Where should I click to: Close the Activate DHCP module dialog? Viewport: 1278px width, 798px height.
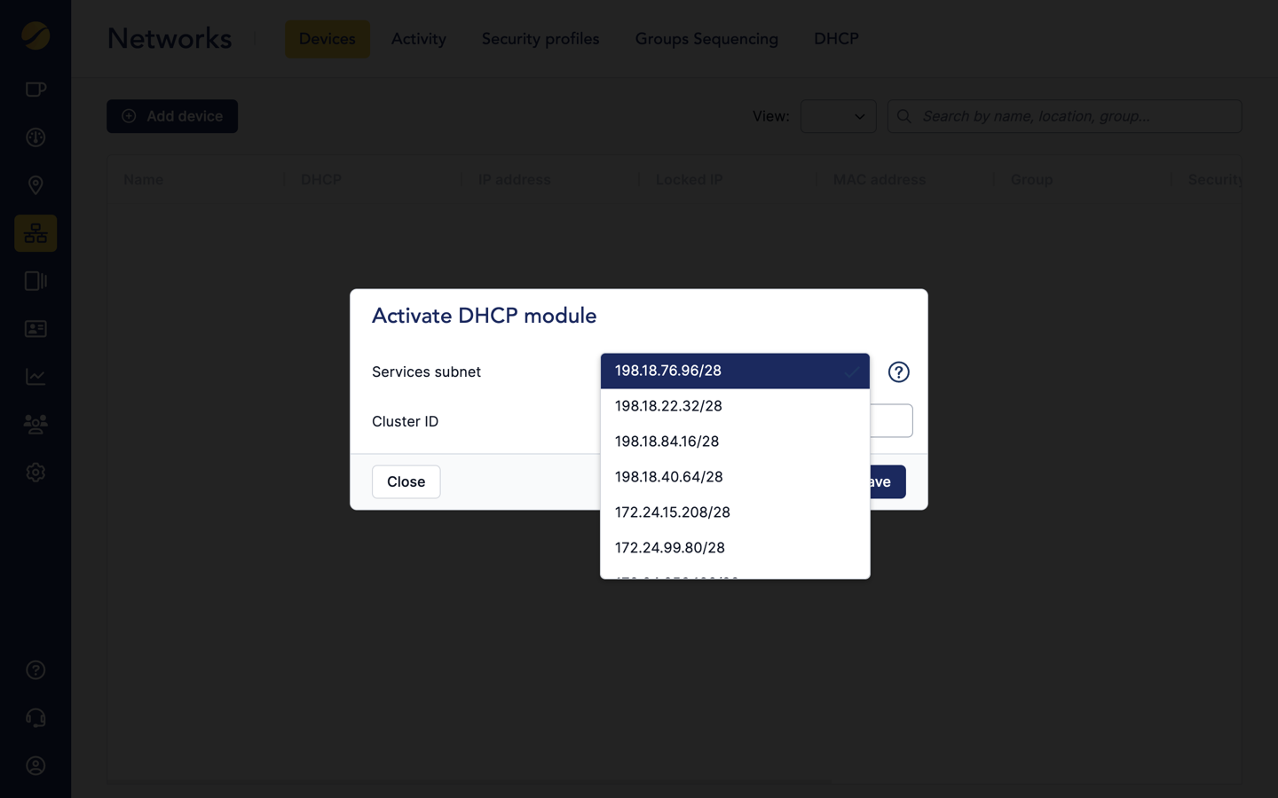[406, 481]
